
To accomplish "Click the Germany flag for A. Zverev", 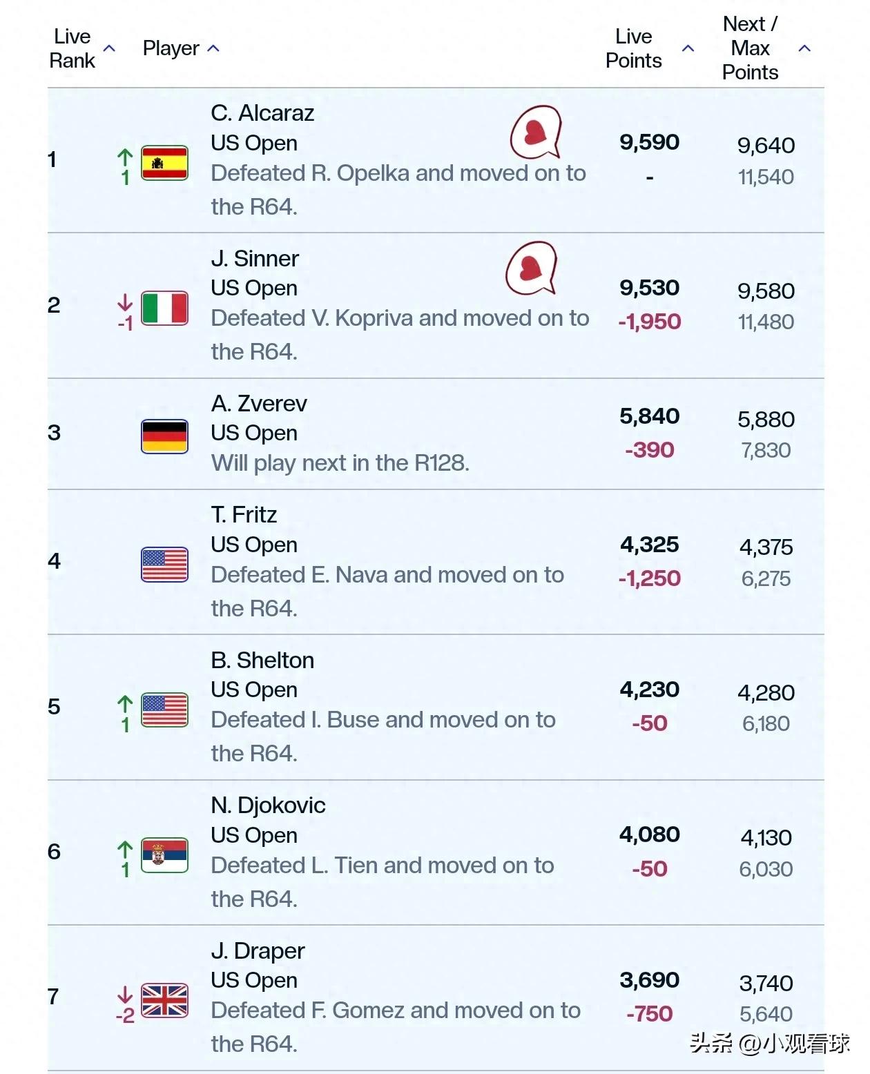I will (164, 436).
